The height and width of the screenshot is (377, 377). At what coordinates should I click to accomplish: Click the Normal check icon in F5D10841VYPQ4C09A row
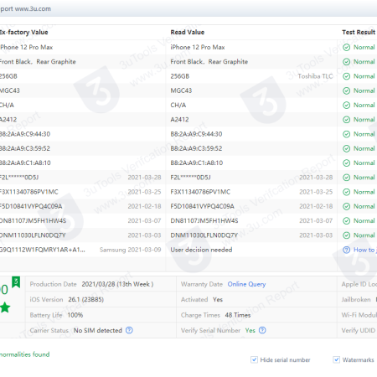pos(346,207)
